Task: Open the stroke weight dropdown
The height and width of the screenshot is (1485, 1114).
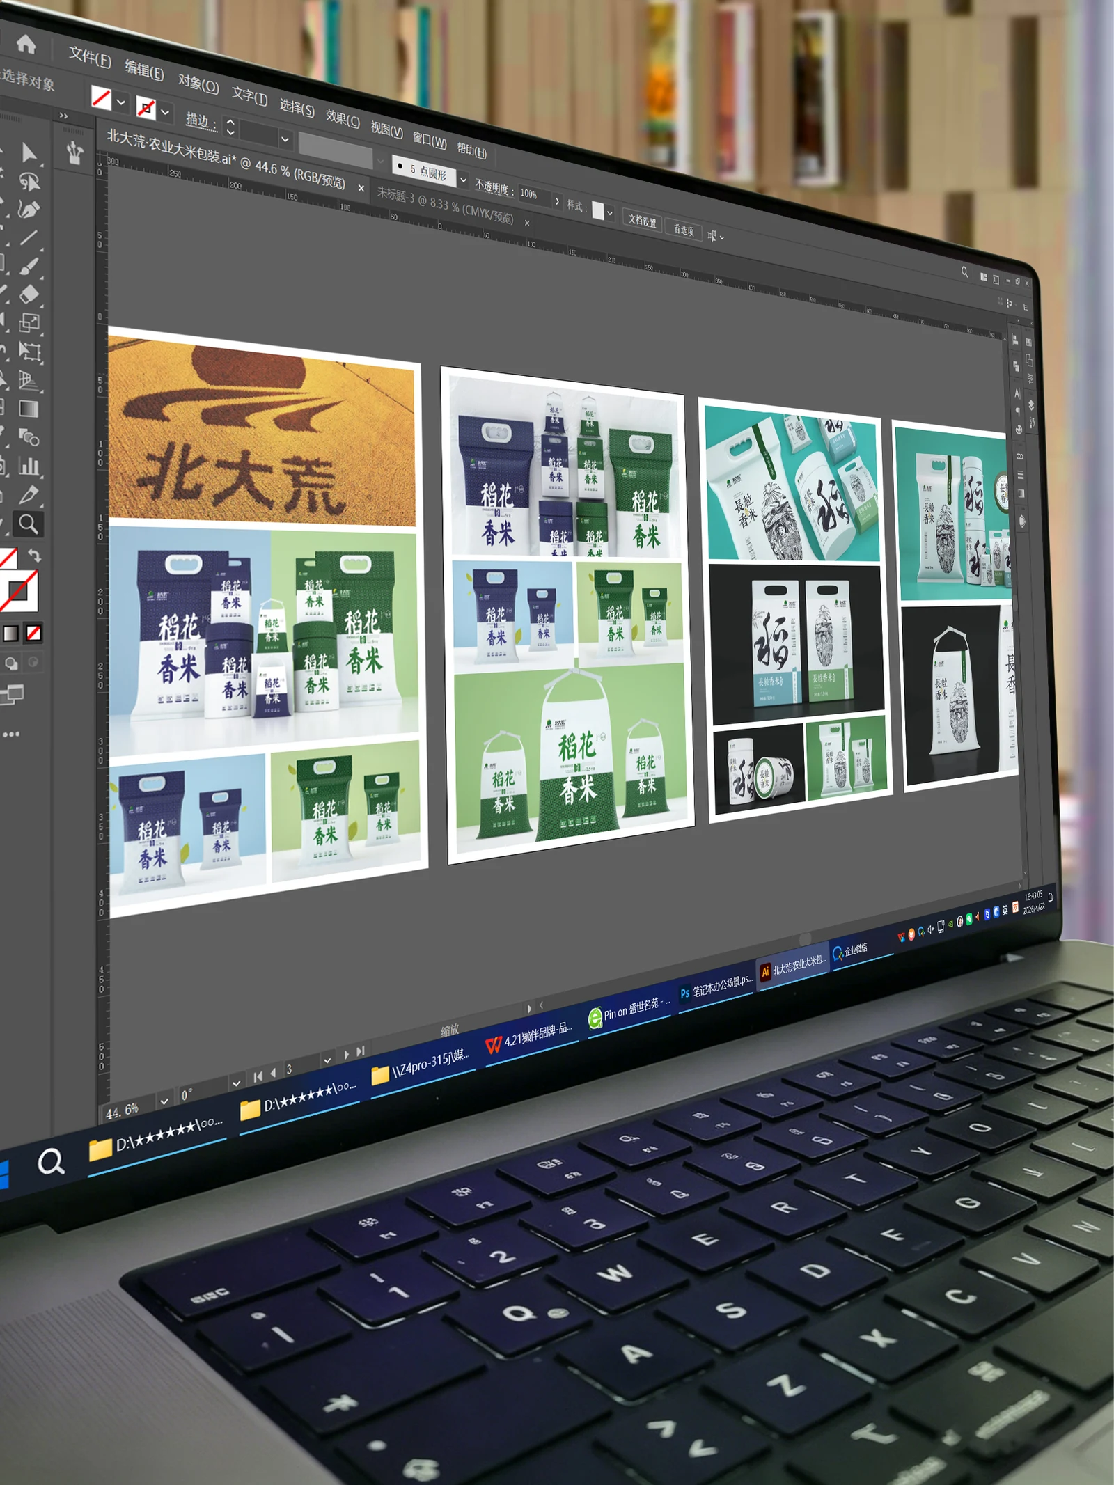Action: pos(285,139)
